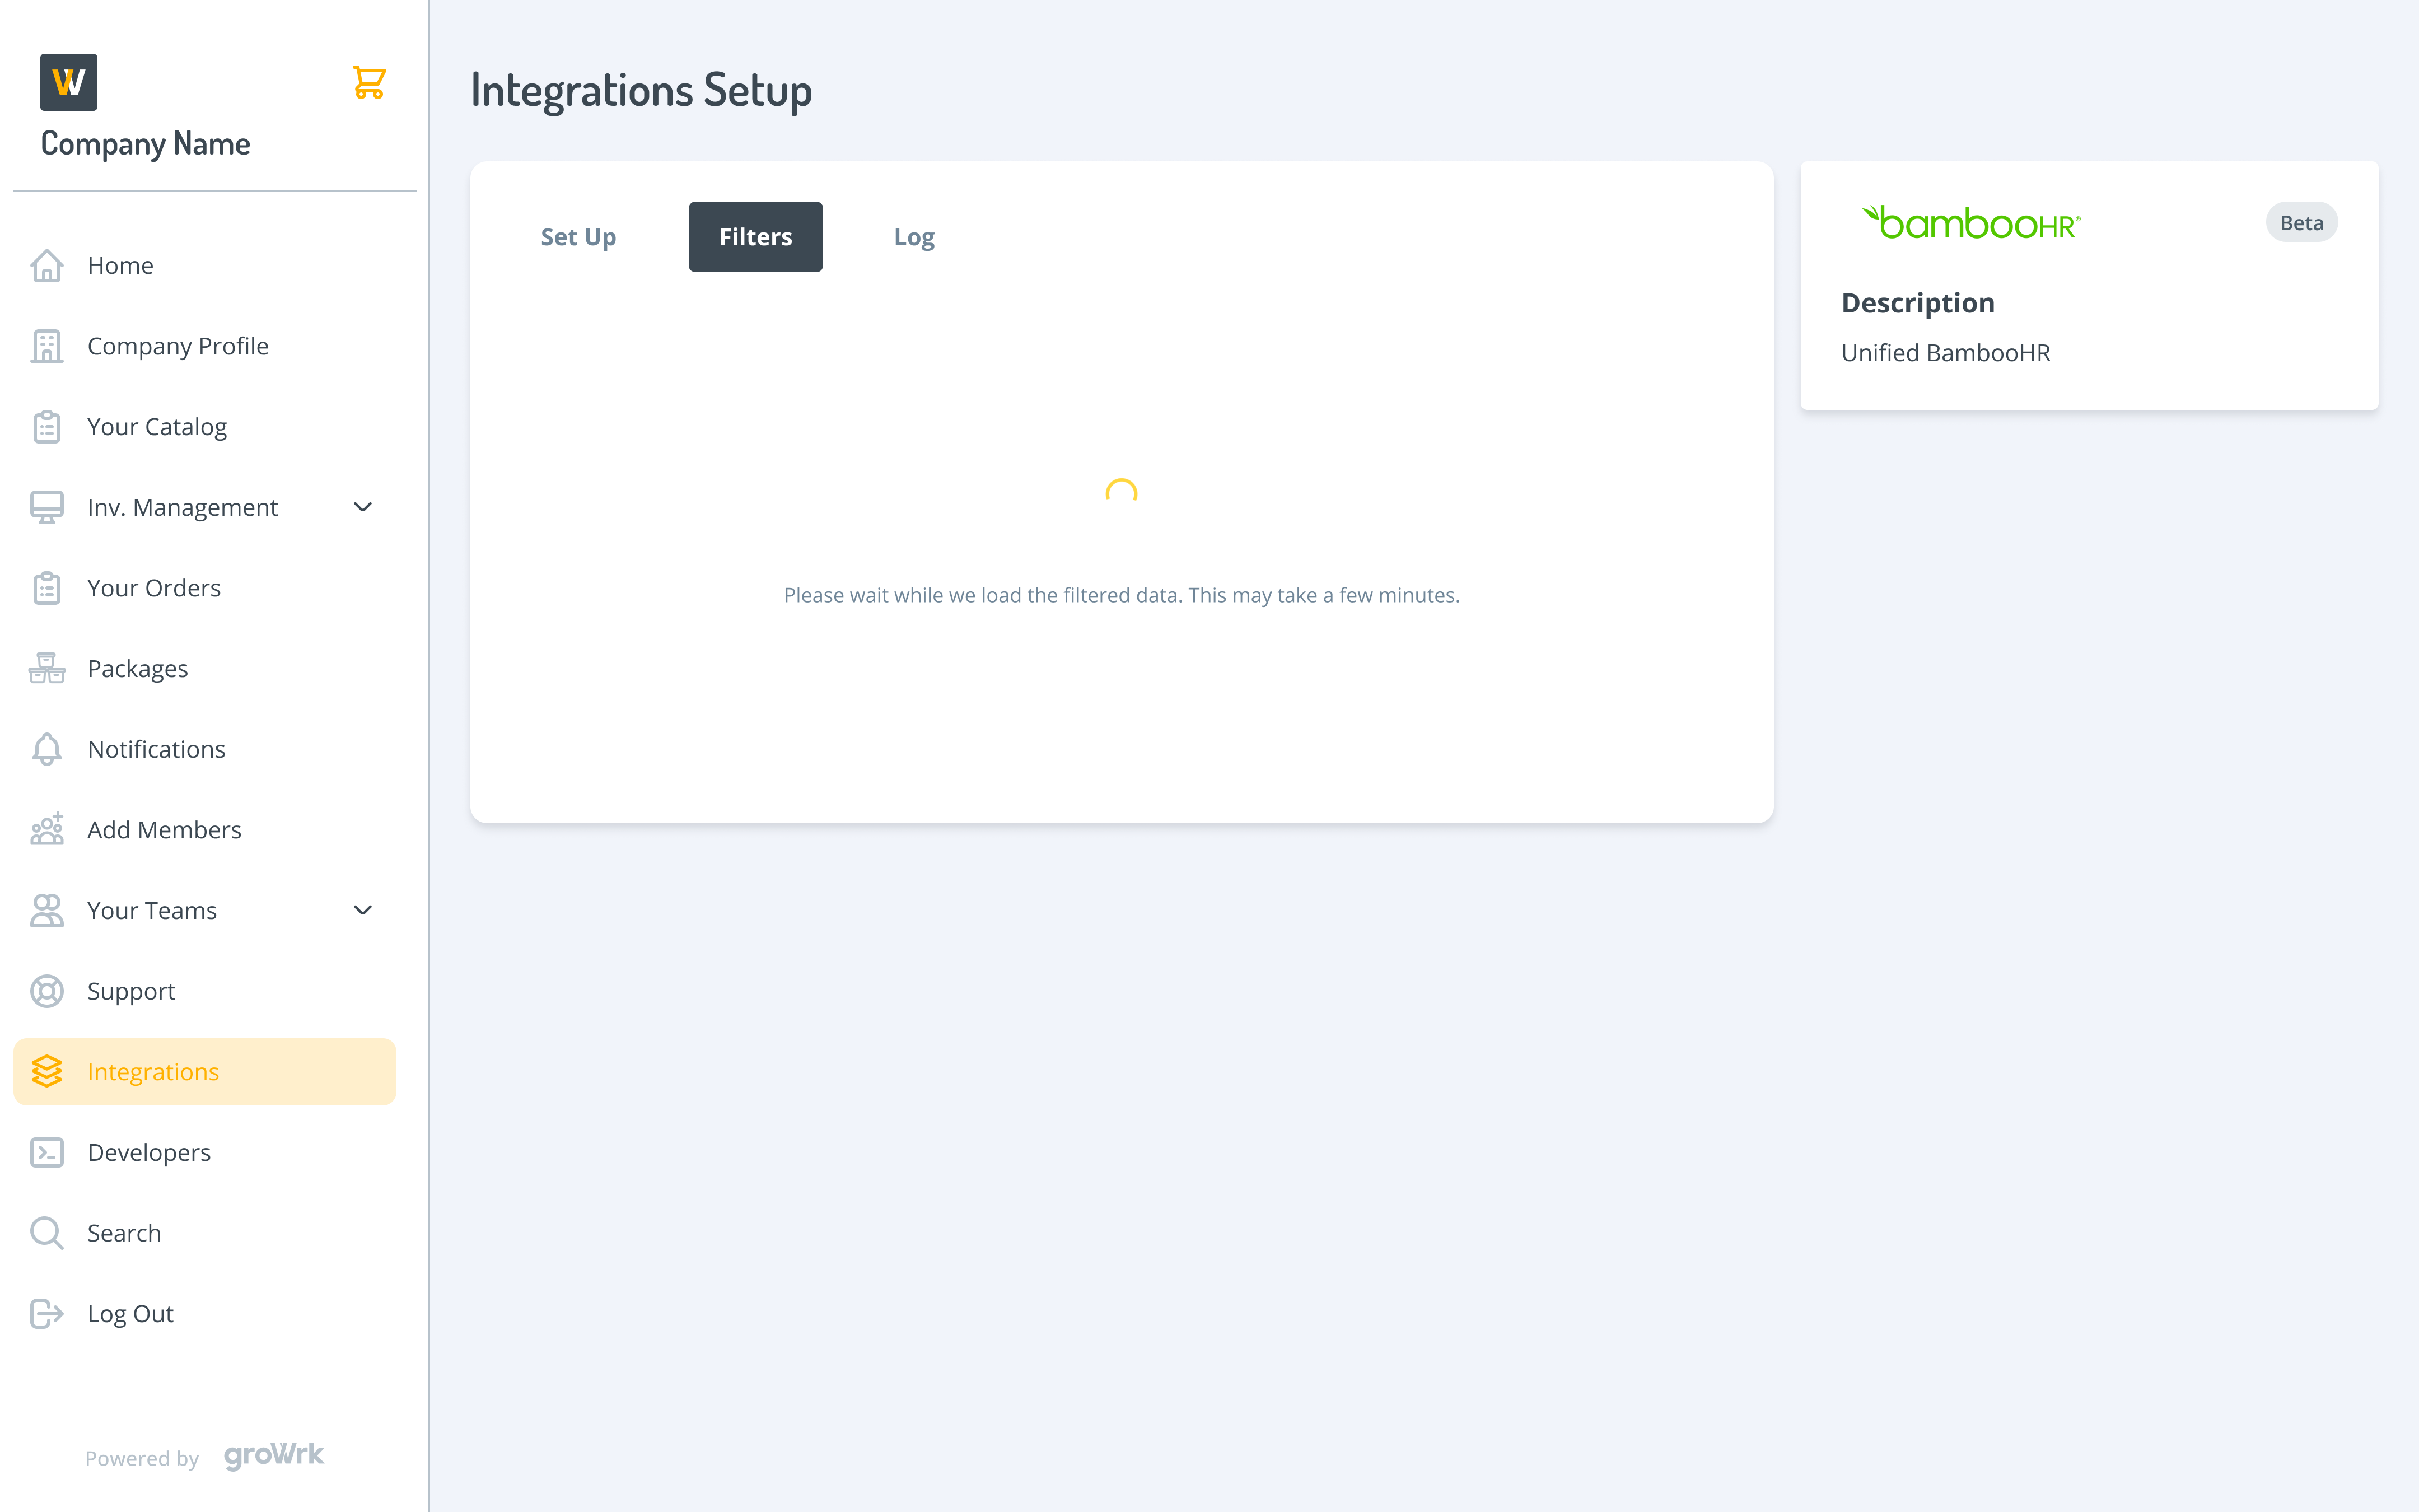Click the BambooHR logo
The width and height of the screenshot is (2419, 1512).
coord(1971,223)
